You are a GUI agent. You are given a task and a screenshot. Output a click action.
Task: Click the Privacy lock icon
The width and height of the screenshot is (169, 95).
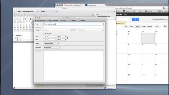[x=61, y=20]
